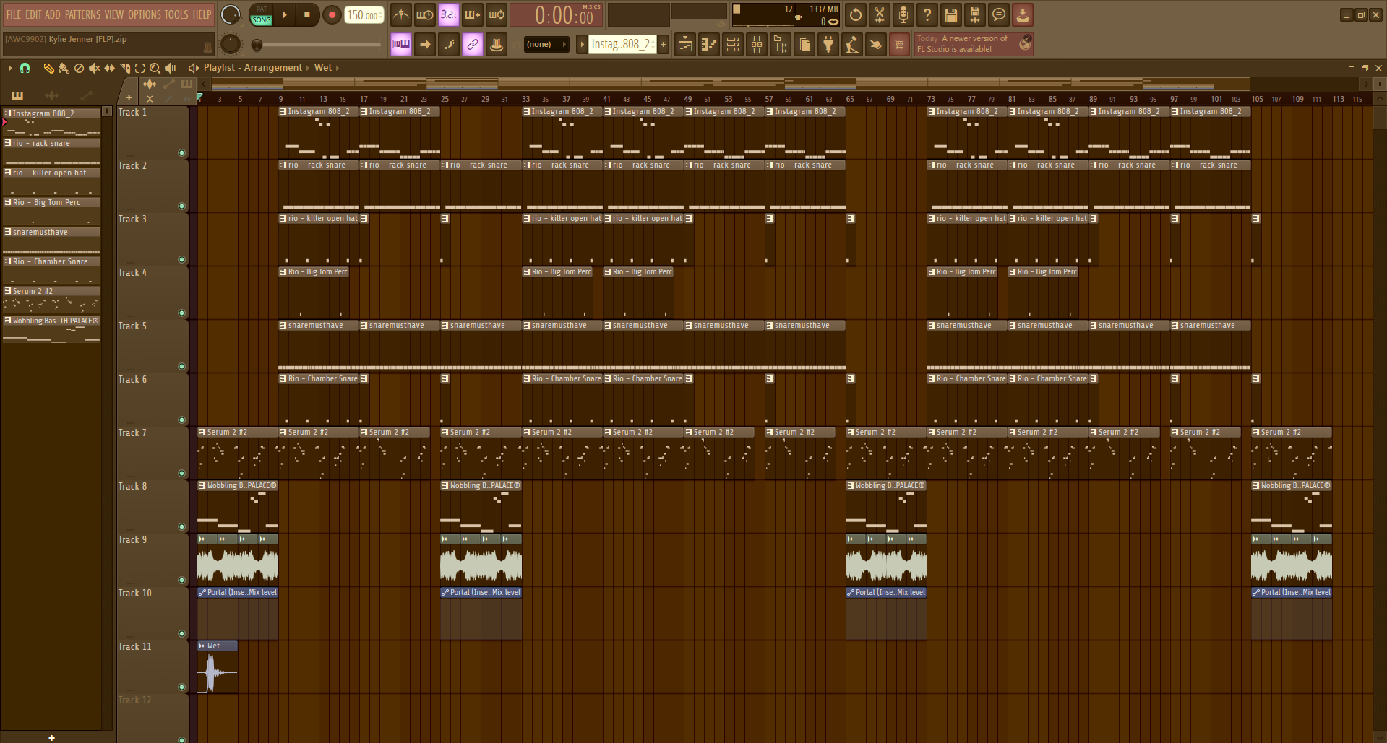
Task: Toggle loop recording
Action: [x=497, y=14]
